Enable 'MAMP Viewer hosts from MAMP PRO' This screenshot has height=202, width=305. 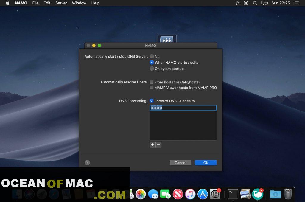point(152,88)
